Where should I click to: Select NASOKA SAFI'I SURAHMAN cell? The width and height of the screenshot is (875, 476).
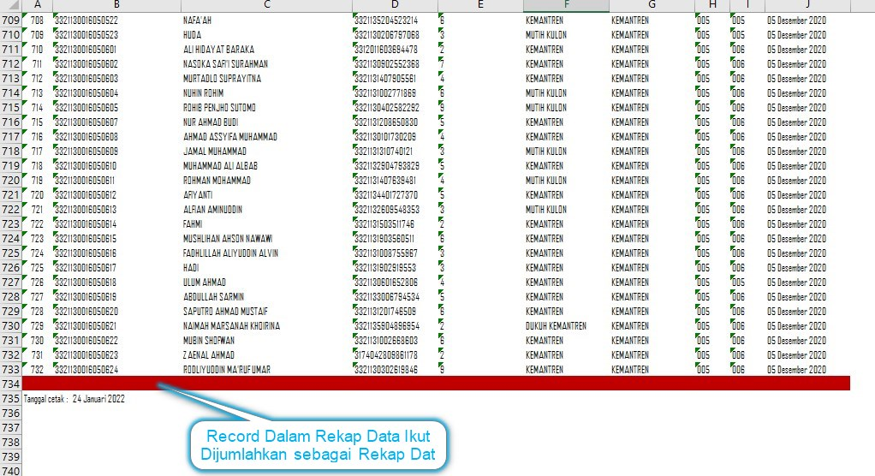[x=267, y=64]
